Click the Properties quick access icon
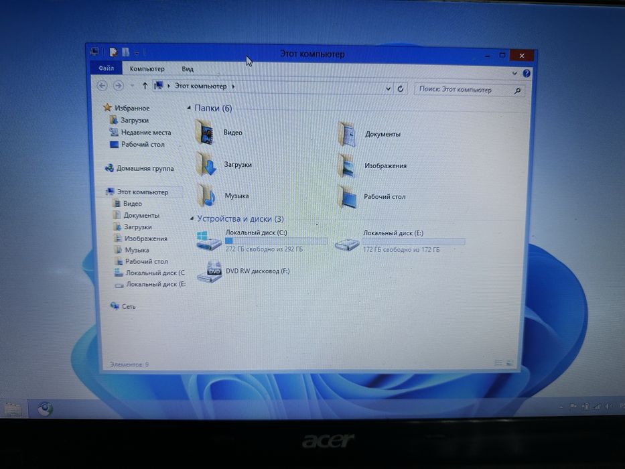Screen dimensions: 625x469 (x=114, y=52)
